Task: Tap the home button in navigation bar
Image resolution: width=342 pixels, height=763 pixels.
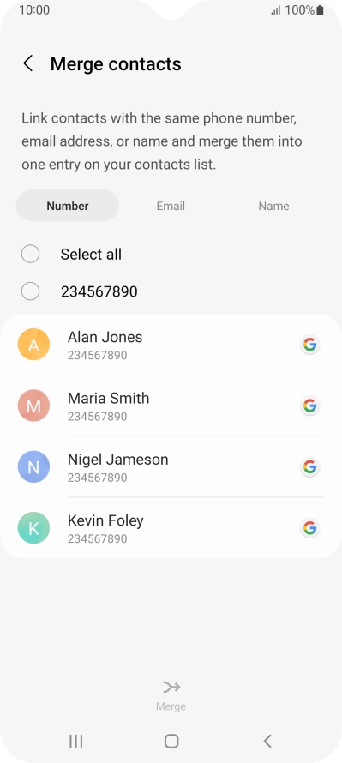Action: 171,741
